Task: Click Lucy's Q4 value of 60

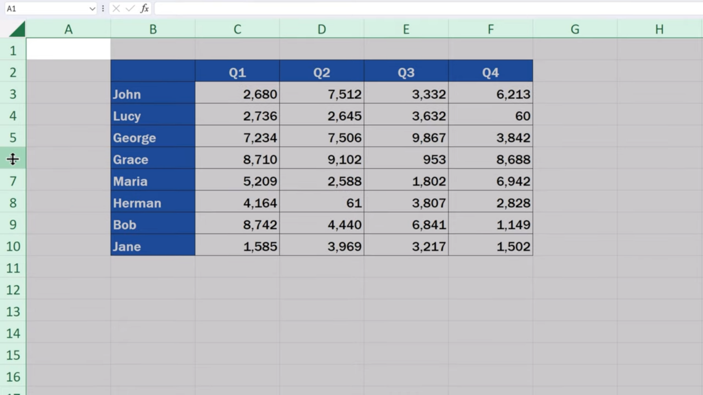Action: [x=490, y=116]
